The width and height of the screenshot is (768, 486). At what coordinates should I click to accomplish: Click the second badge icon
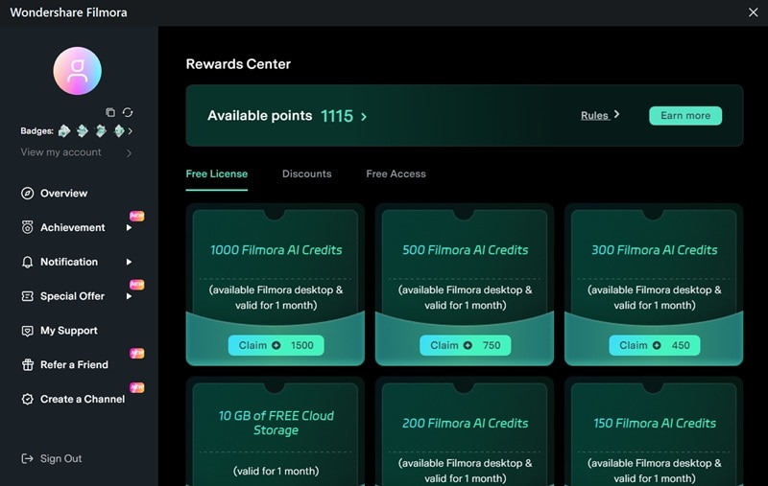point(83,131)
